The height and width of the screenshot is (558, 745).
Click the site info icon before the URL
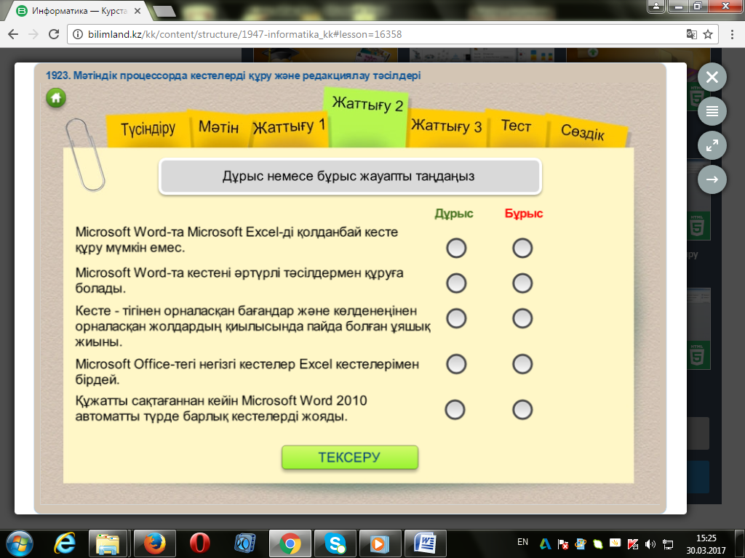point(78,34)
